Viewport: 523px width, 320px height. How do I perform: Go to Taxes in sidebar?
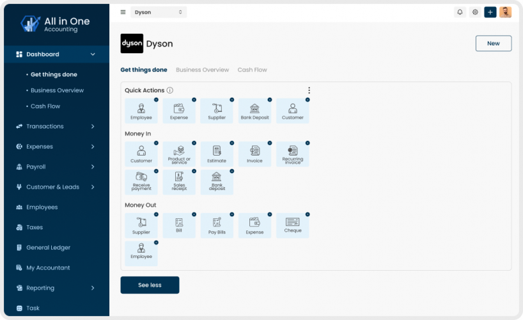point(35,227)
